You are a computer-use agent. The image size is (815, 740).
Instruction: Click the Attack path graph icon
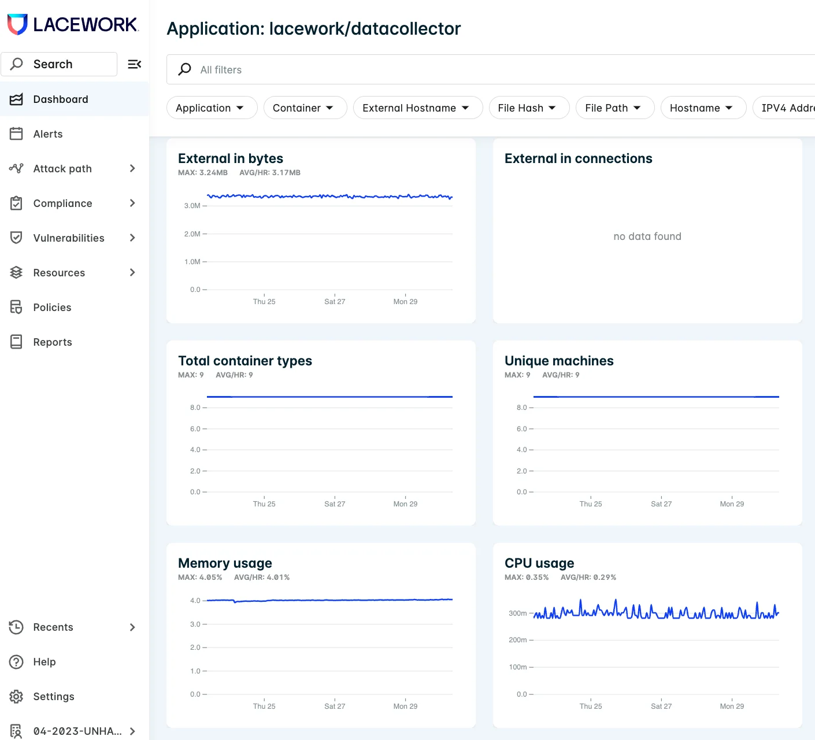pyautogui.click(x=16, y=168)
